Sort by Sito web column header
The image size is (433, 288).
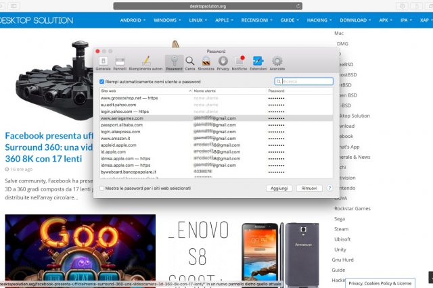tap(146, 91)
